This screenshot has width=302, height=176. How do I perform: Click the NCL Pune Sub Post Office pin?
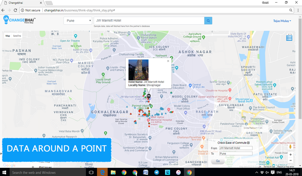72,61
